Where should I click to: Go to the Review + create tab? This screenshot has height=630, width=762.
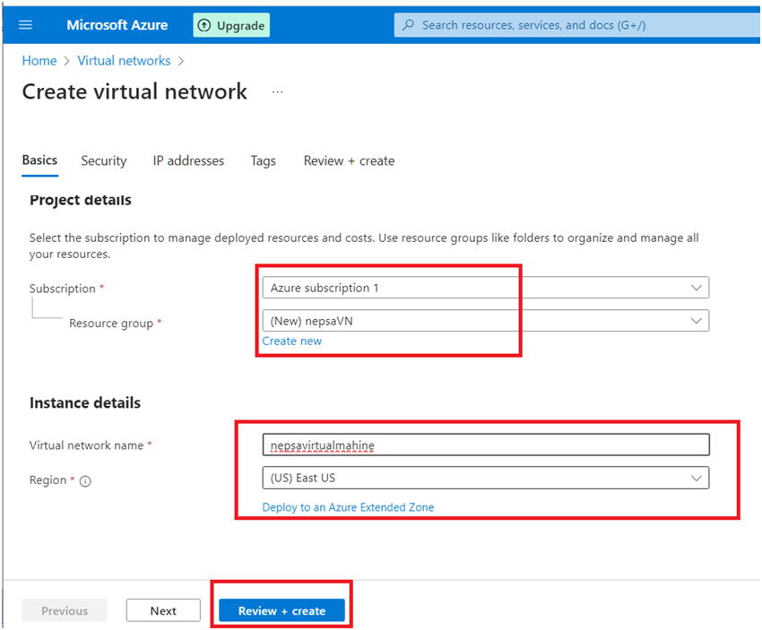(x=349, y=161)
